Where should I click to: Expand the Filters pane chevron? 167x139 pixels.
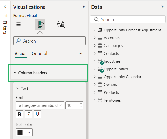tap(5, 7)
